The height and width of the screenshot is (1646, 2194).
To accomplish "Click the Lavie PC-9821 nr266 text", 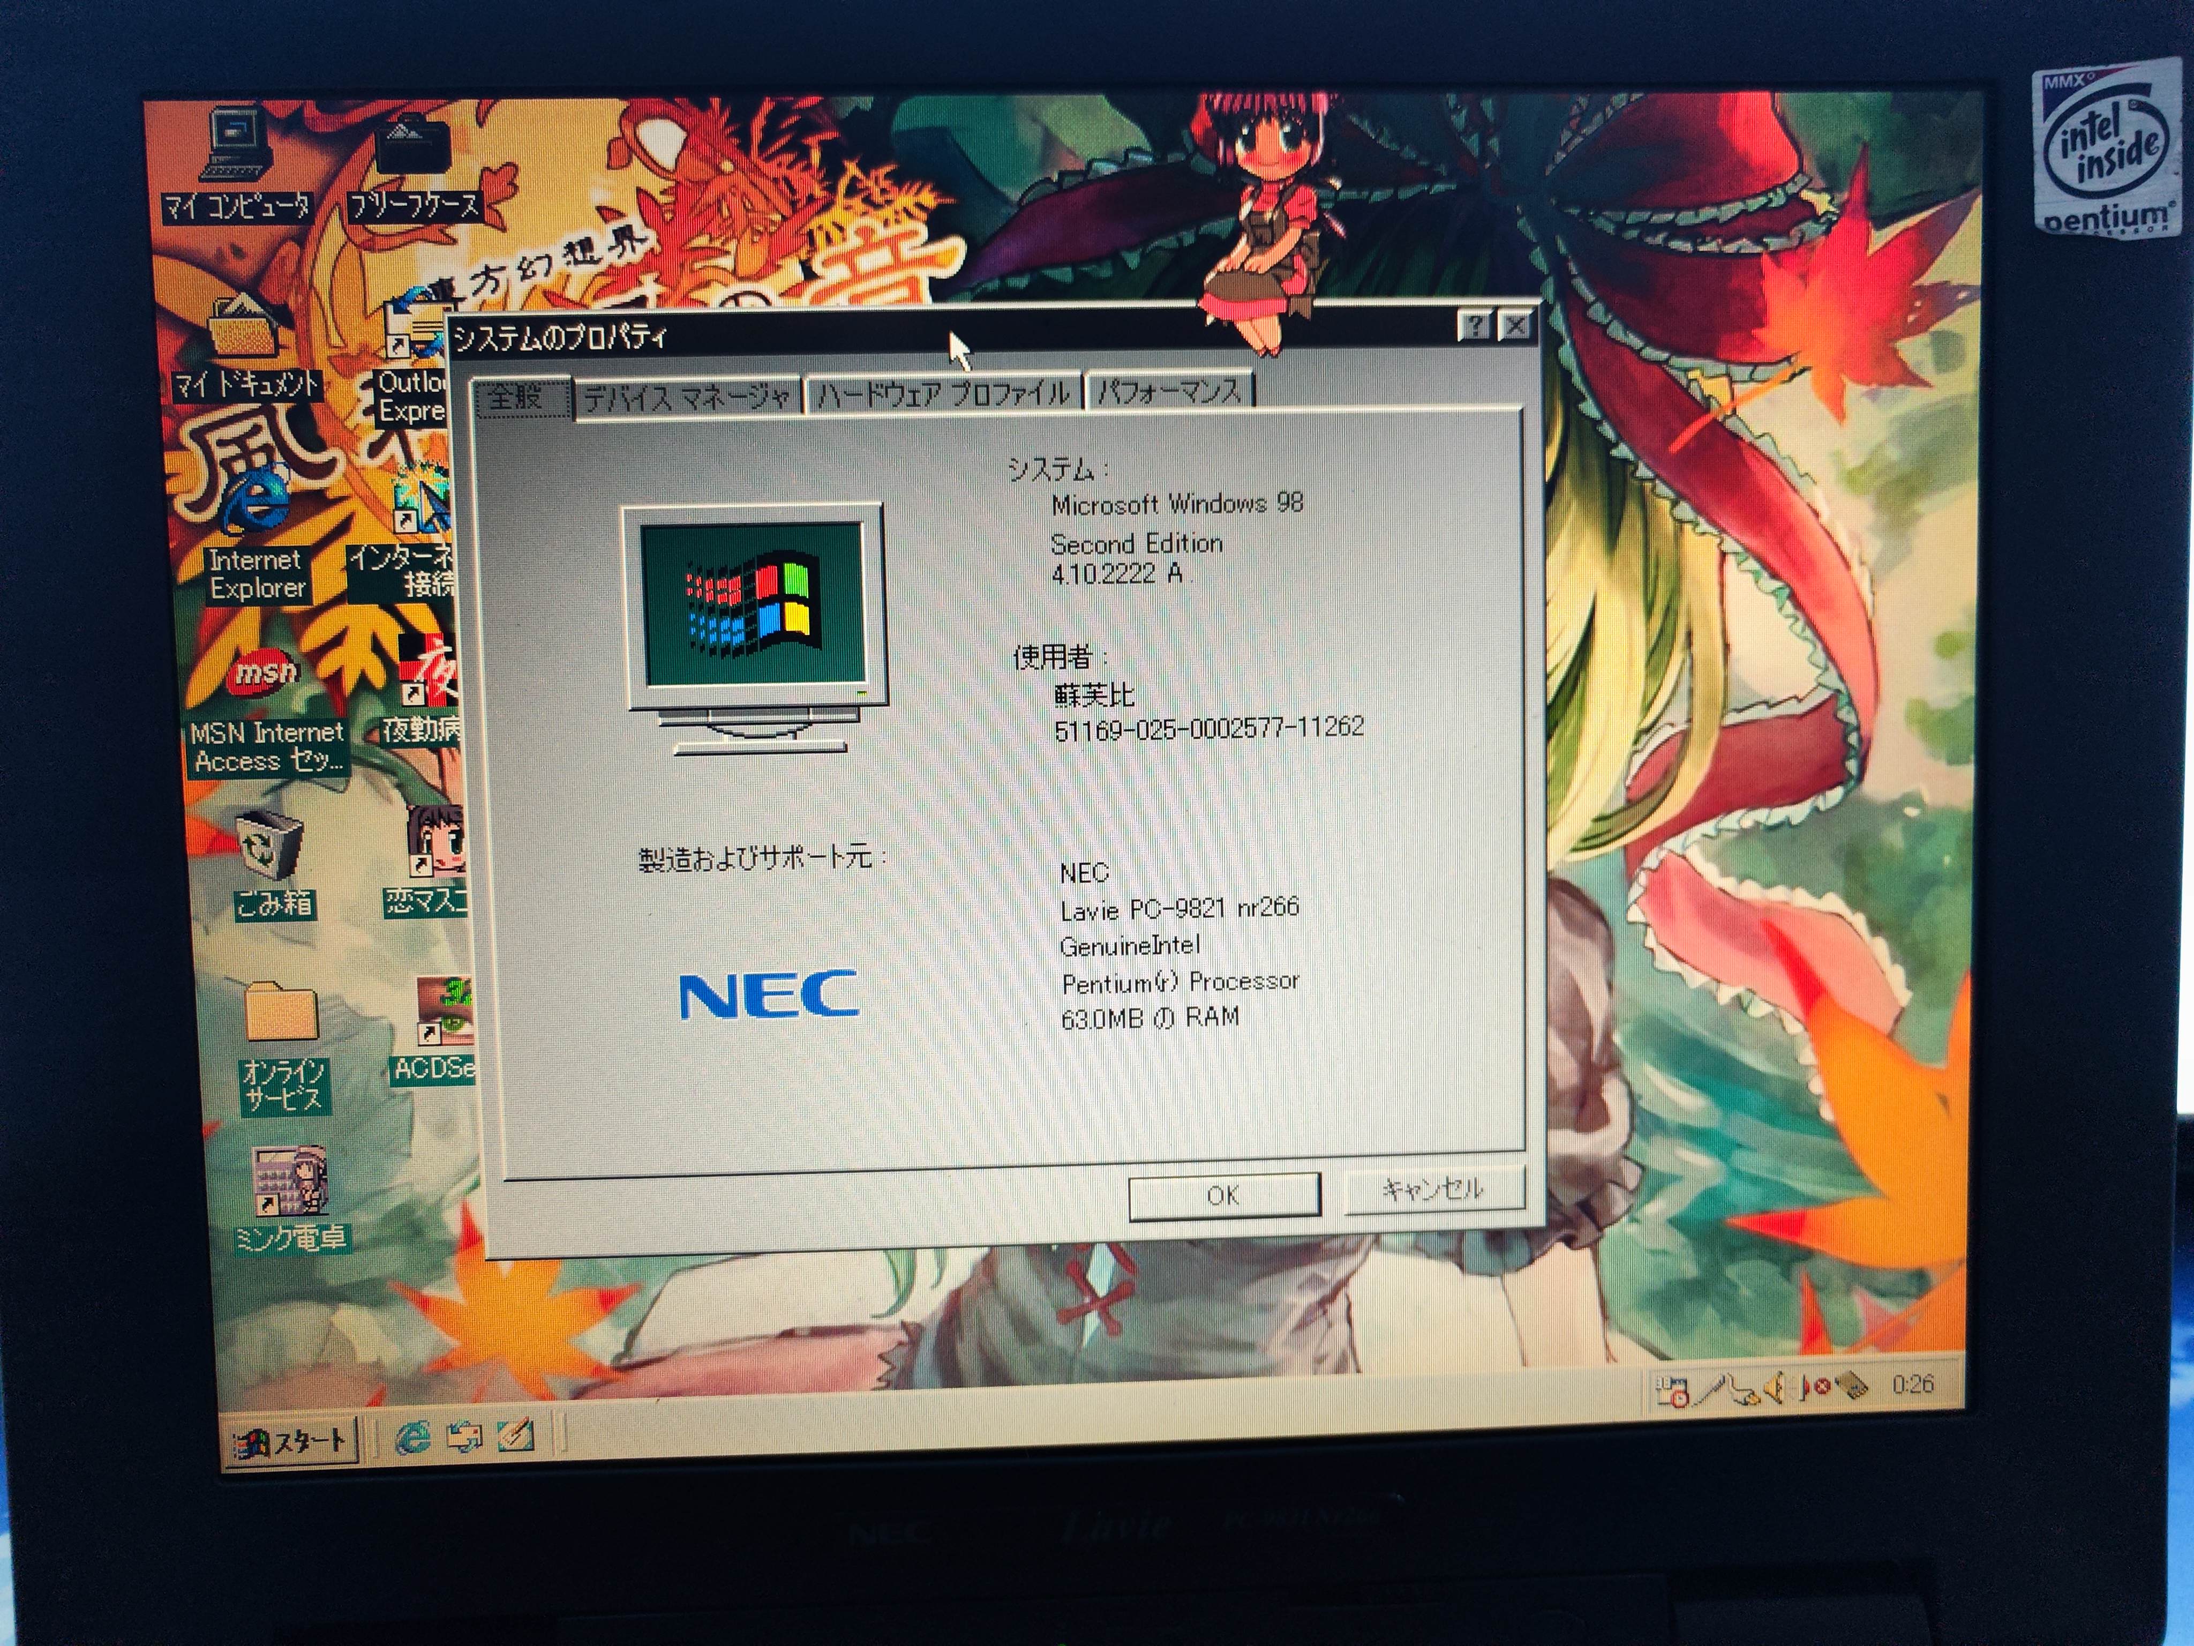I will tap(1179, 908).
